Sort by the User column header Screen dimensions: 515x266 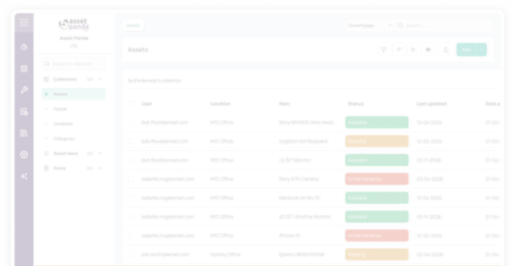click(147, 104)
